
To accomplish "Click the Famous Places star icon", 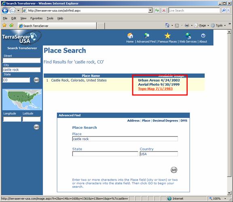I will (x=167, y=36).
